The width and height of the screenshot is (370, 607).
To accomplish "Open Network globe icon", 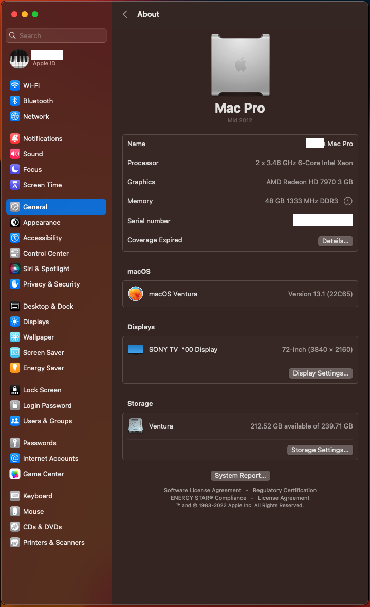I will 15,117.
